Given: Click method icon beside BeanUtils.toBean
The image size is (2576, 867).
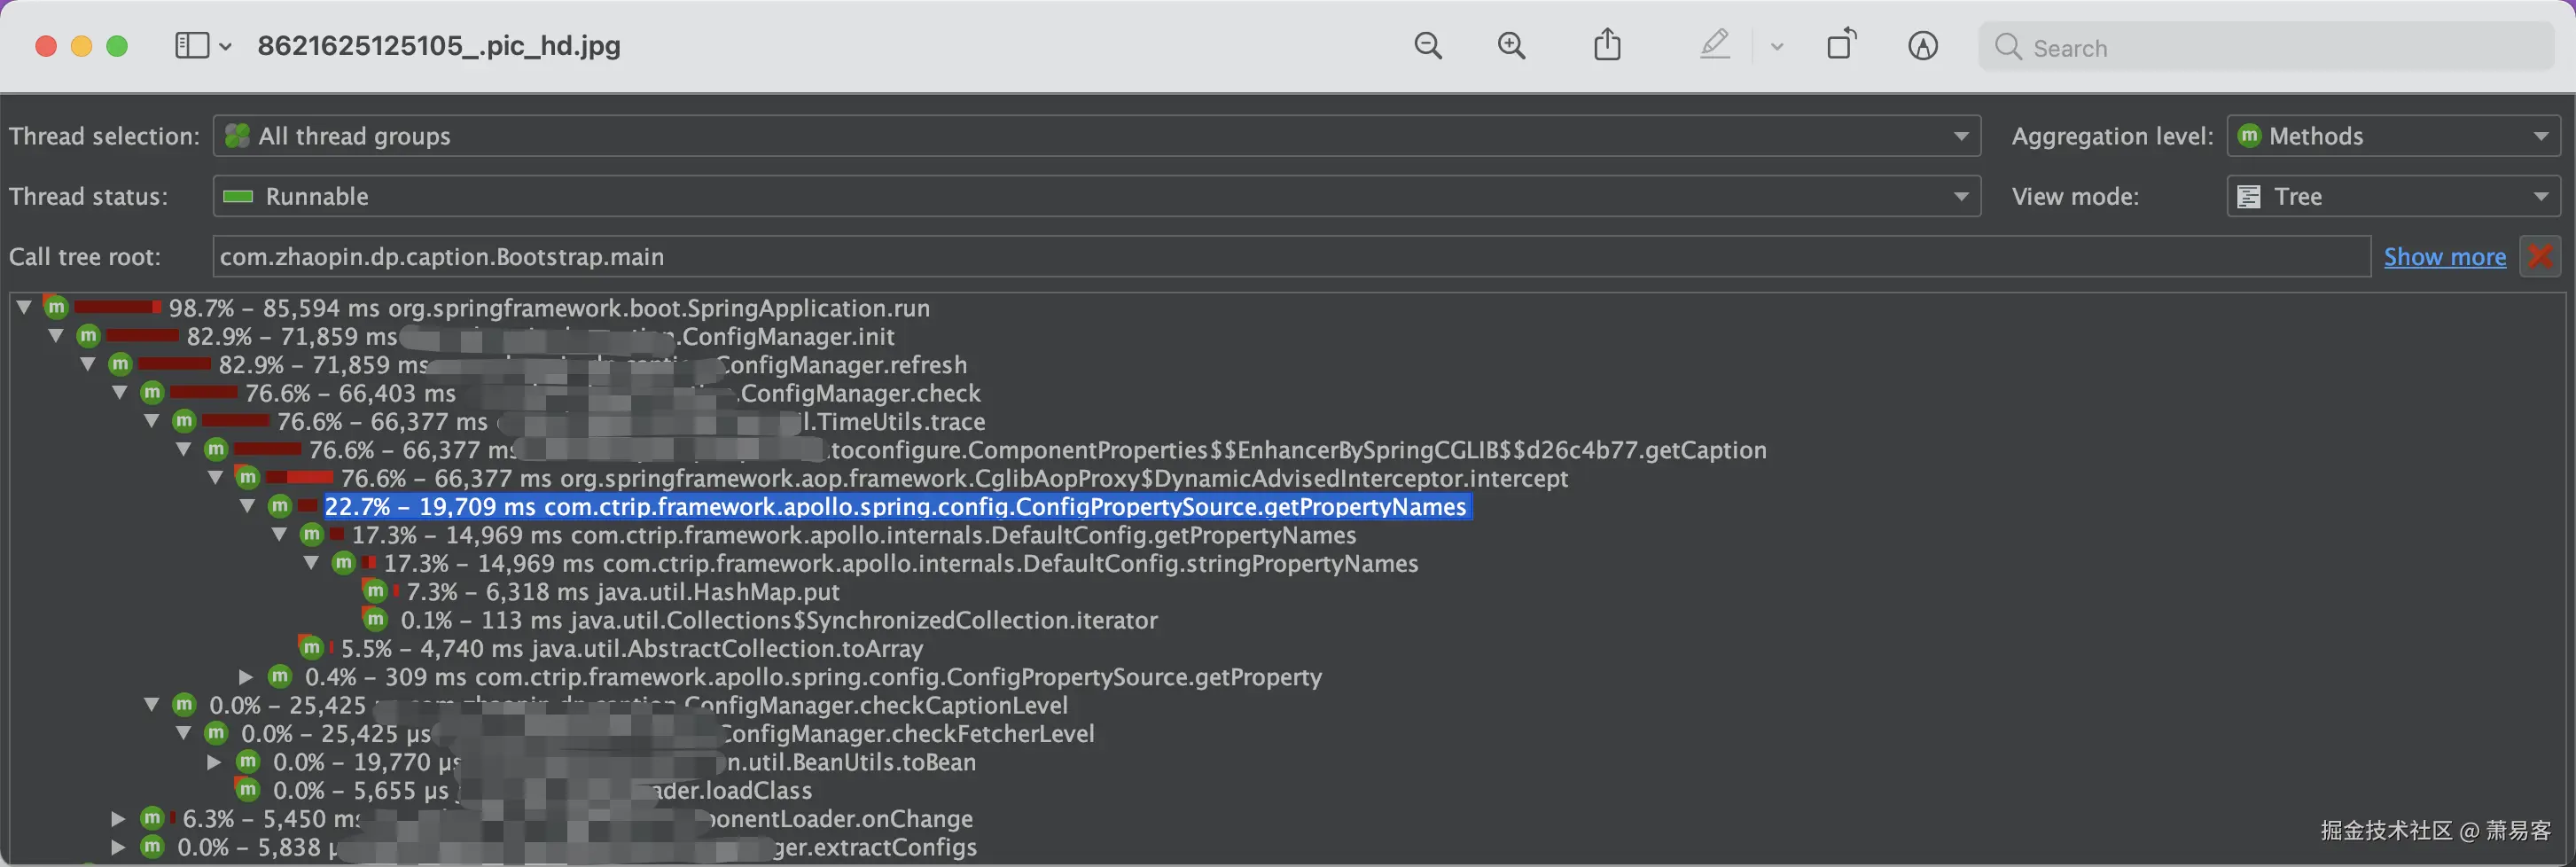Looking at the screenshot, I should [248, 762].
